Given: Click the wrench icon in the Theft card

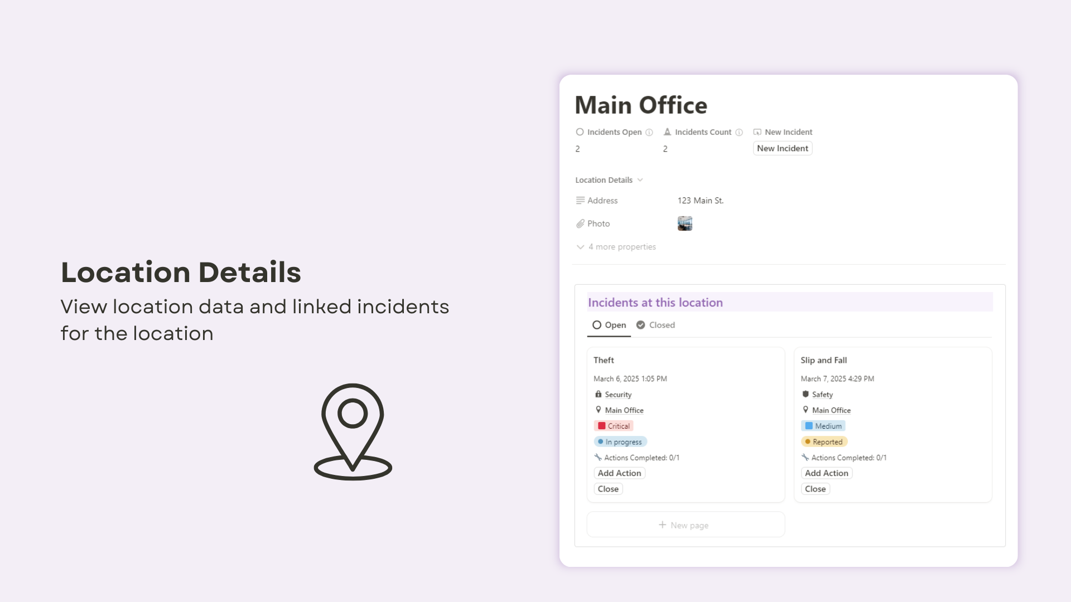Looking at the screenshot, I should pyautogui.click(x=597, y=457).
